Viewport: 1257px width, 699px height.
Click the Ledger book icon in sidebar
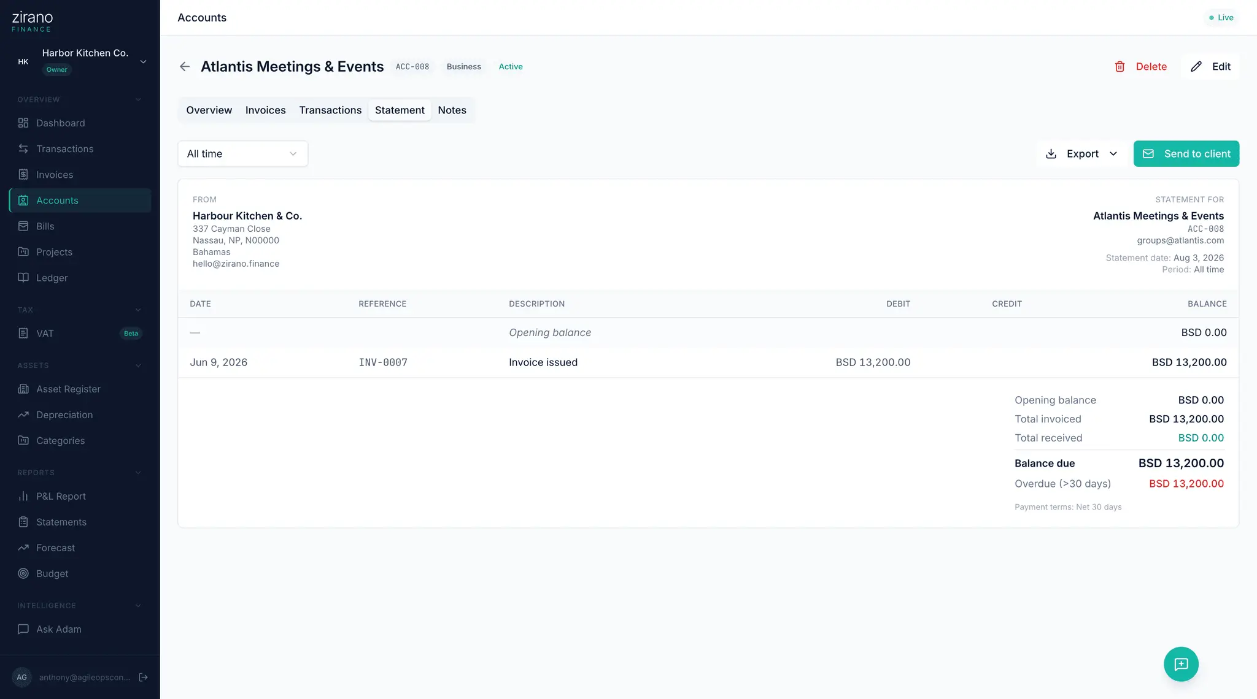[23, 278]
